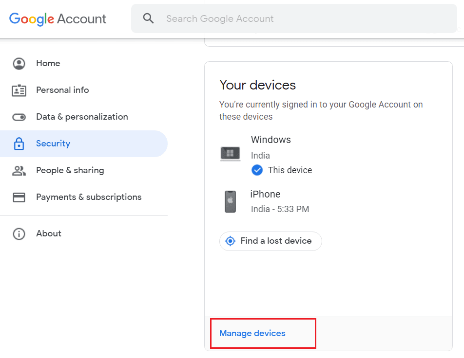Click the Data & personalization toggle icon

click(x=19, y=117)
